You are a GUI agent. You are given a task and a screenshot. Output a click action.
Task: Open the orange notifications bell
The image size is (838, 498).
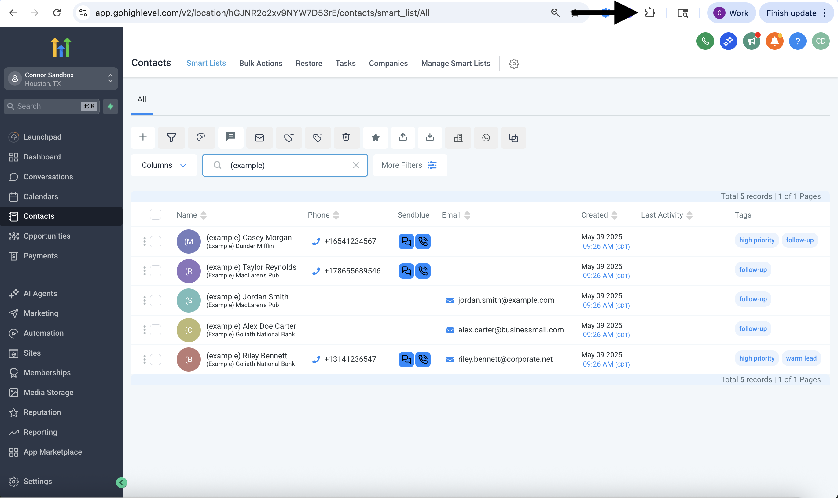774,41
